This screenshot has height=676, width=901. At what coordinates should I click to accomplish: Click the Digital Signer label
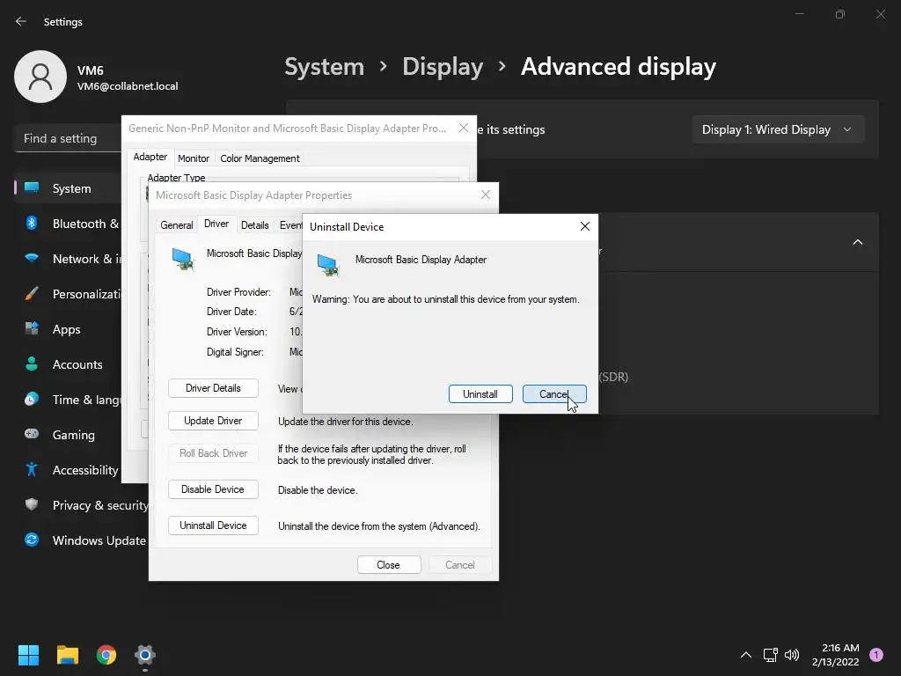[x=235, y=352]
